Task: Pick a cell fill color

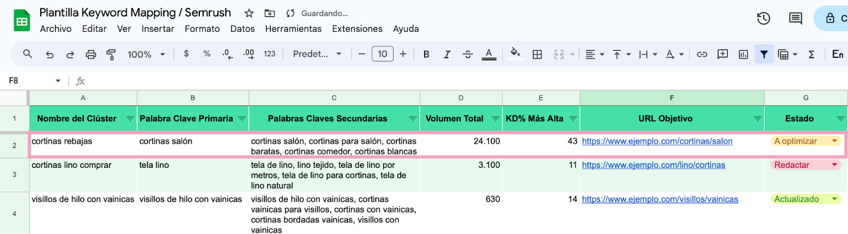Action: [x=515, y=53]
